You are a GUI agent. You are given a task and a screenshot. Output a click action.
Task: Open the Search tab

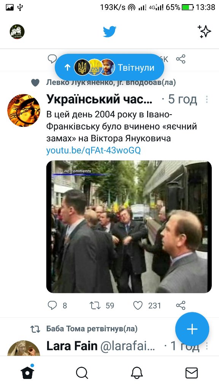tap(82, 373)
